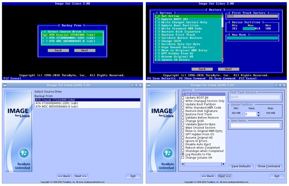289x186 pixels.
Task: Click F12 Cancel in Restore text-mode footer
Action: (248, 78)
